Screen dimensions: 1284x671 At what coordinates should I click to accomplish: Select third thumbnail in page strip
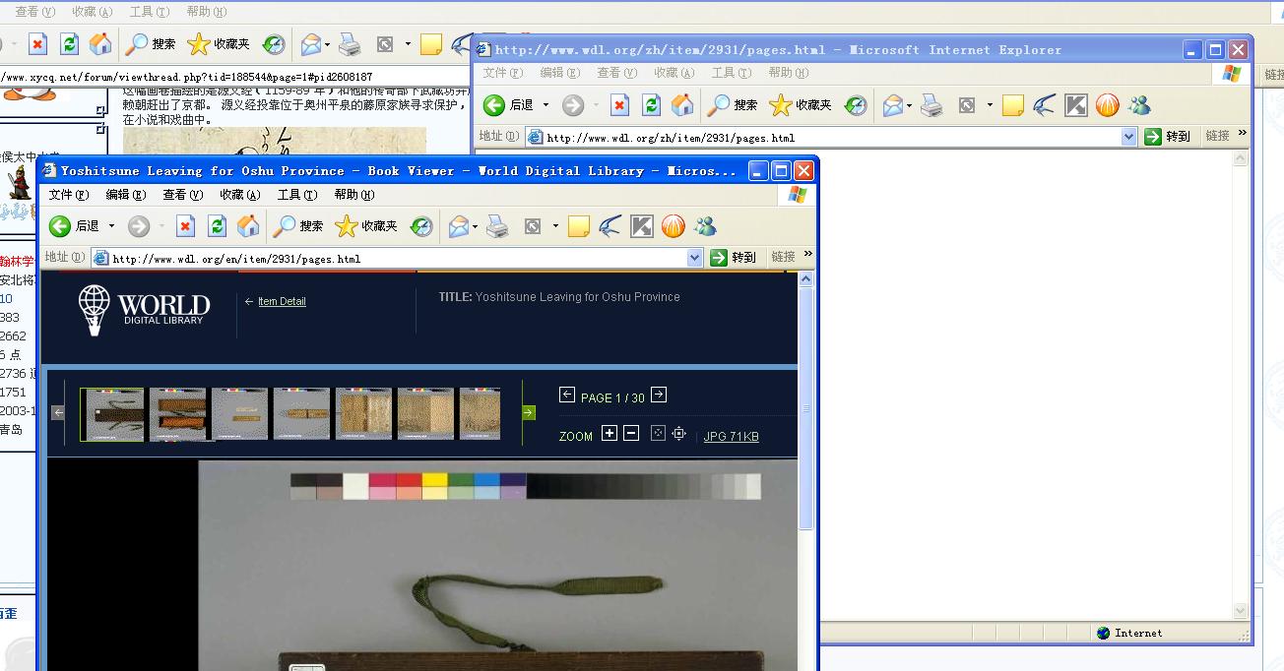[x=239, y=414]
